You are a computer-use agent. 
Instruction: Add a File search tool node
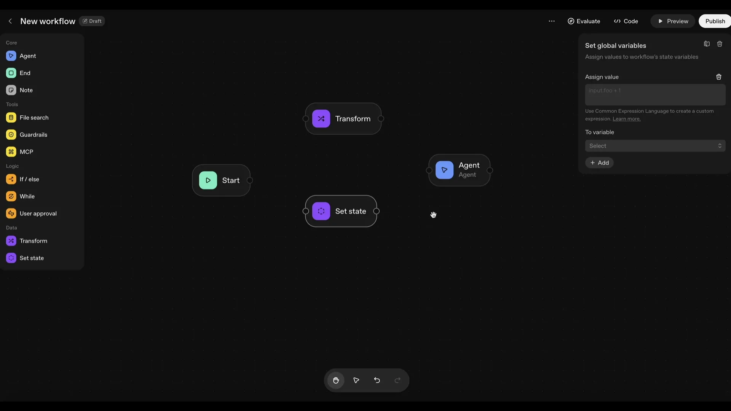tap(34, 117)
